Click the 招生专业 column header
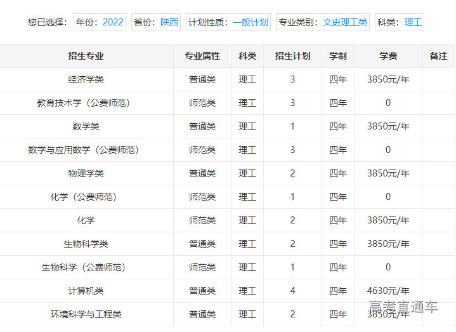This screenshot has width=456, height=332. (x=86, y=56)
